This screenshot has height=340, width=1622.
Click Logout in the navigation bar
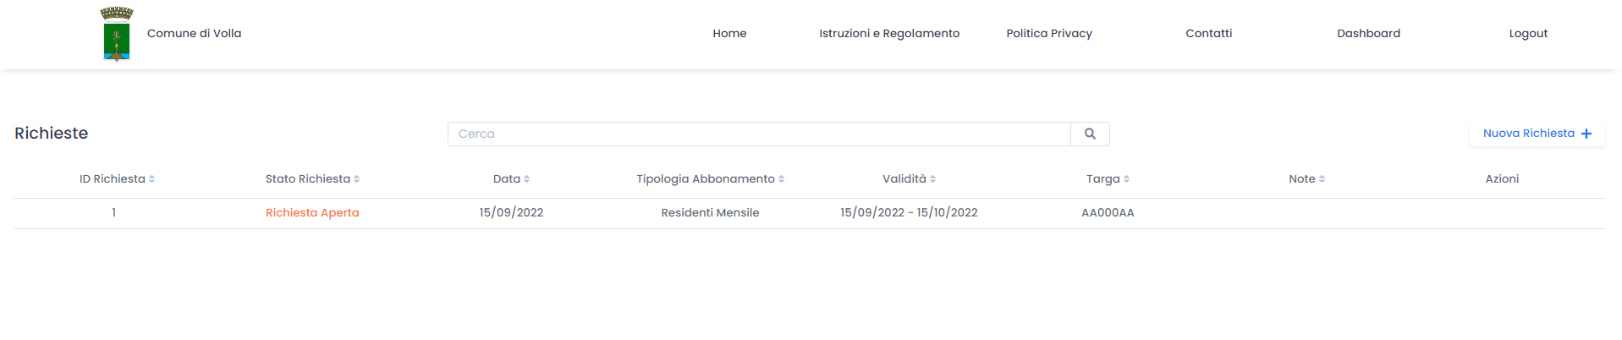[1528, 34]
